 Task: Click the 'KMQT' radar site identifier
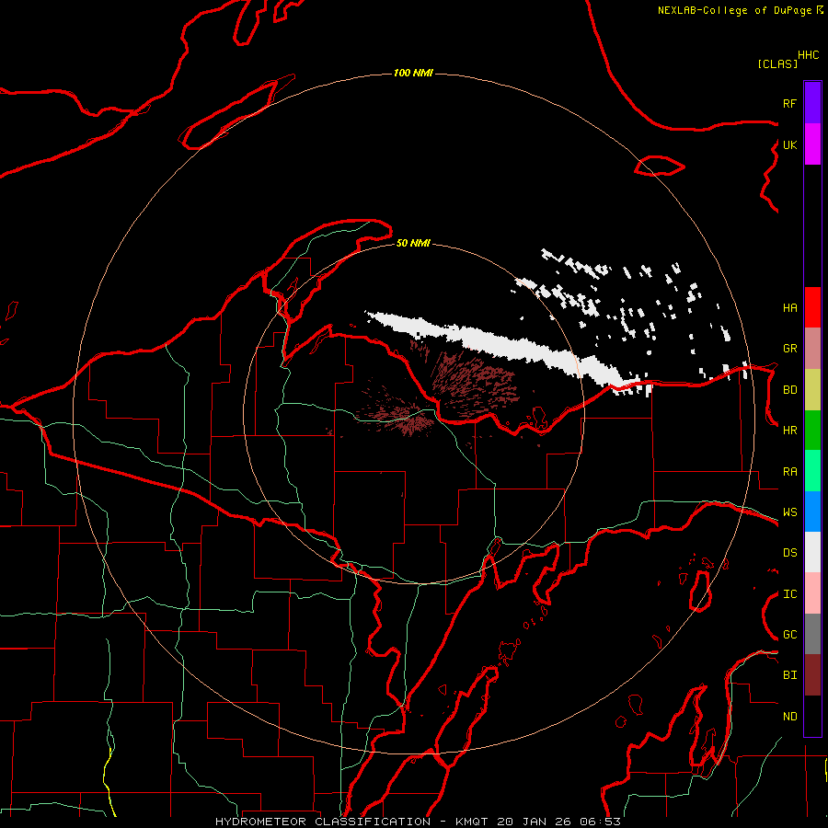(x=472, y=822)
